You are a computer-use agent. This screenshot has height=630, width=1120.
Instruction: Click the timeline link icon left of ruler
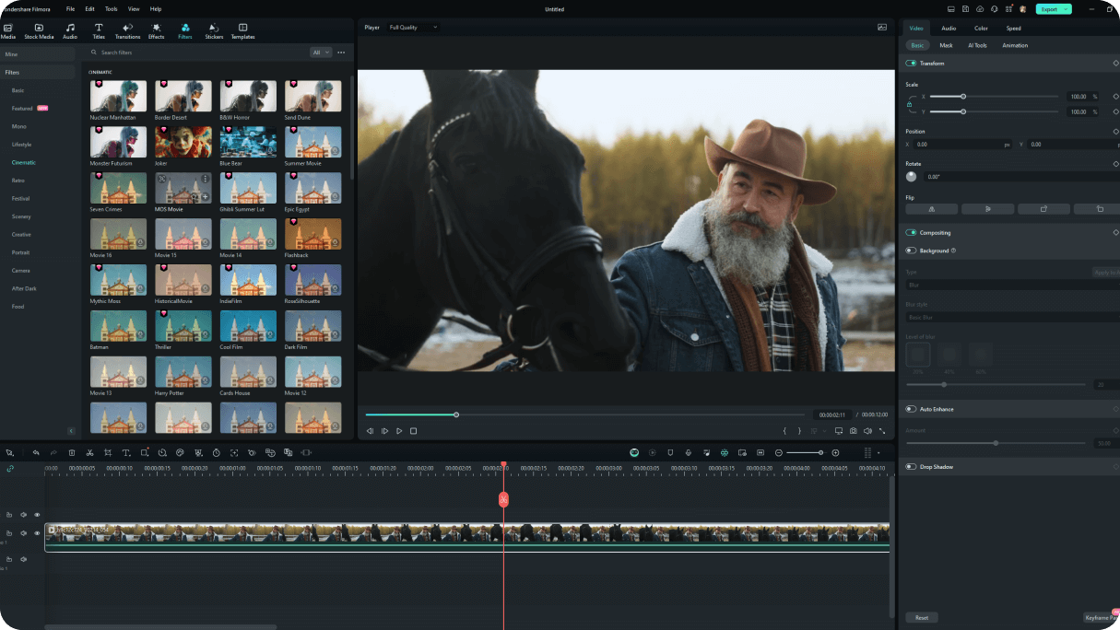(10, 468)
